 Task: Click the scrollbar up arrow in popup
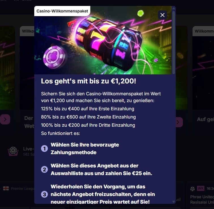tap(174, 8)
